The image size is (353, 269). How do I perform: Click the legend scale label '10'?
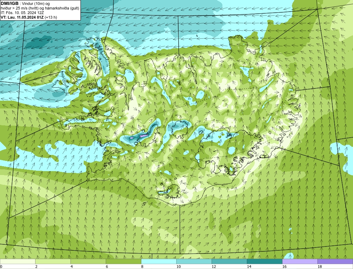[x=178, y=267]
